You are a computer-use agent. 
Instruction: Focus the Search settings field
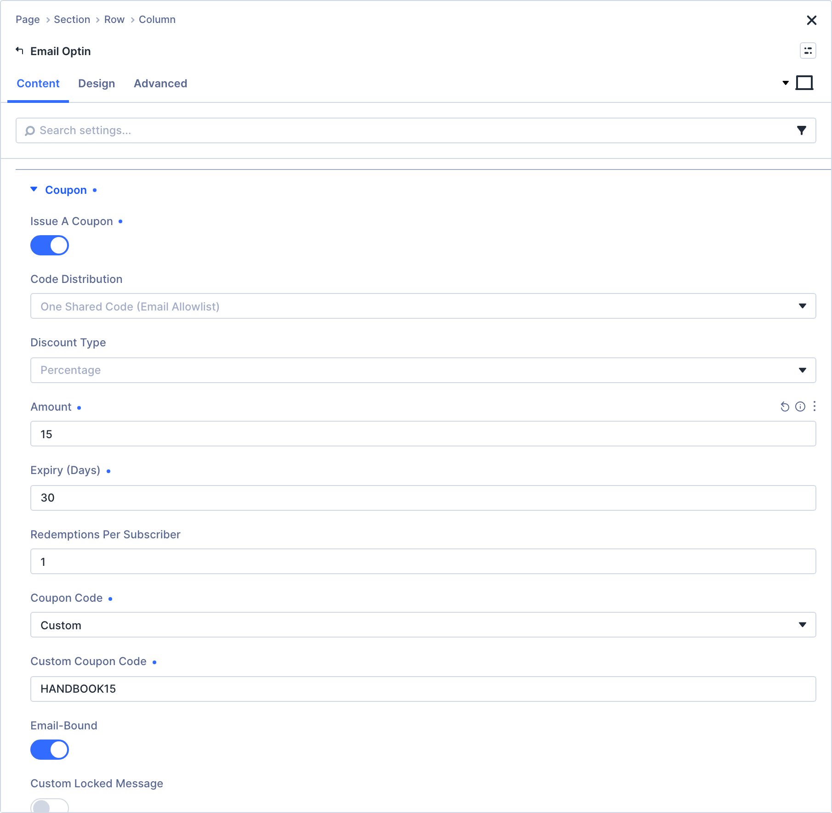(x=416, y=130)
